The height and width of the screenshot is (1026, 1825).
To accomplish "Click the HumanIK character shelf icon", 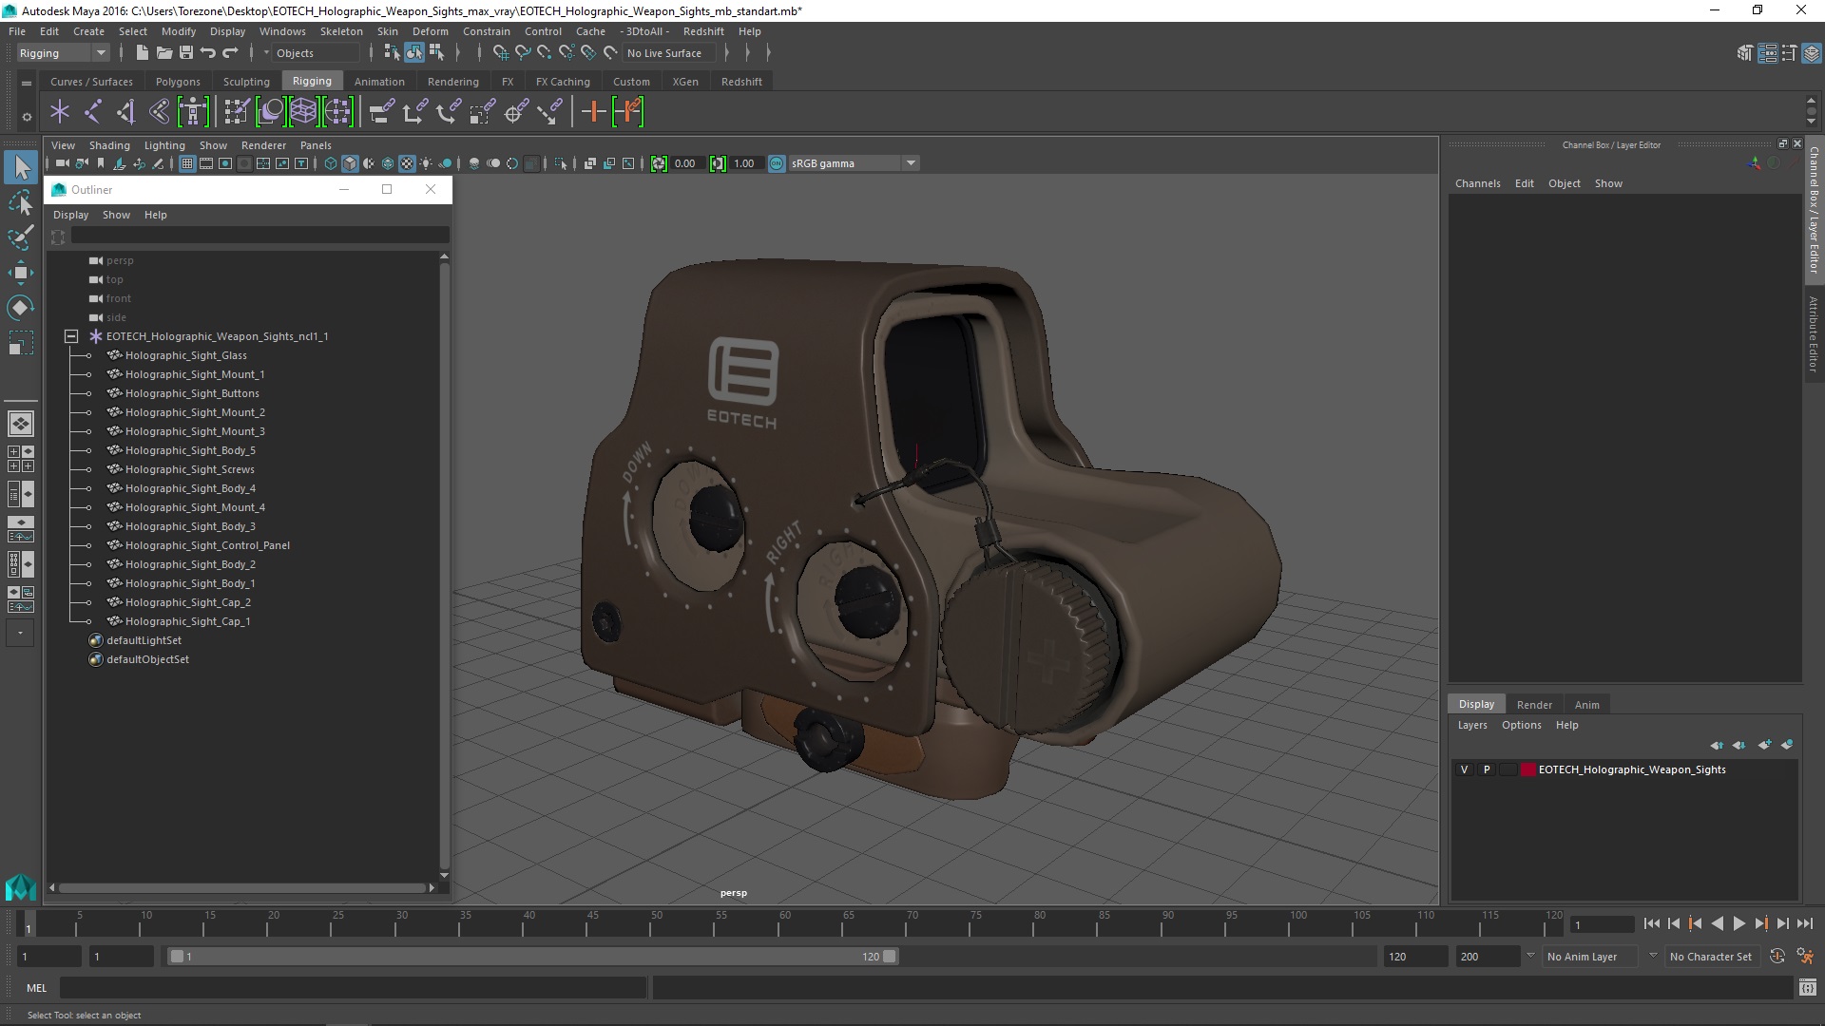I will (192, 112).
